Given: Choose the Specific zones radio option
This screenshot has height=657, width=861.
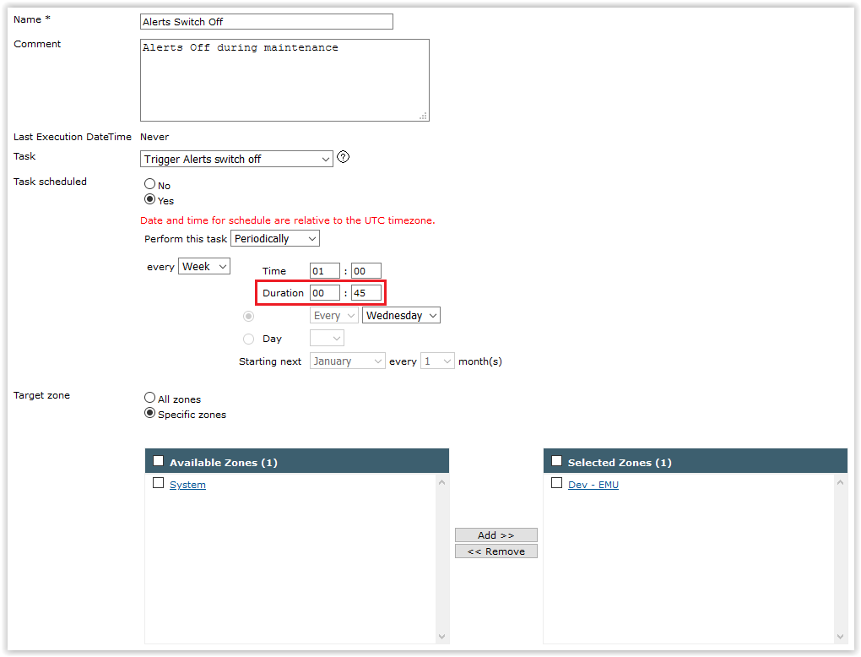Looking at the screenshot, I should pyautogui.click(x=149, y=413).
